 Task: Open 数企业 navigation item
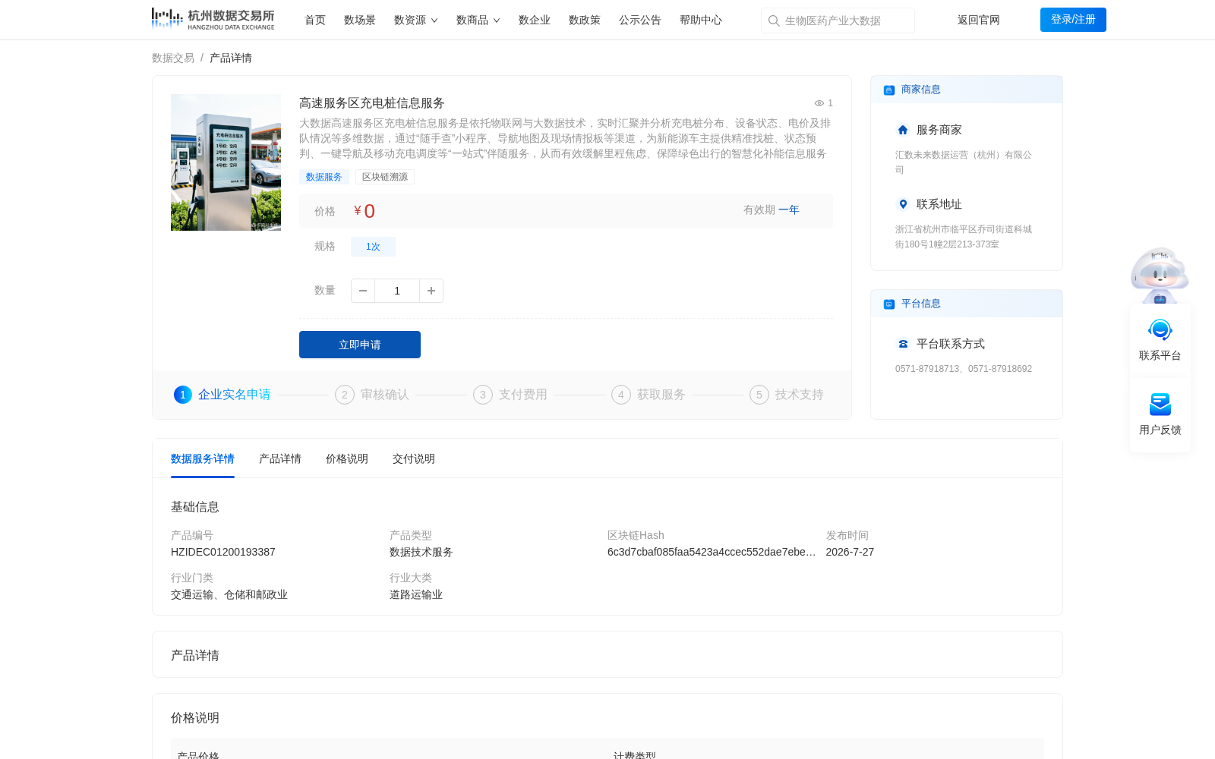click(x=535, y=20)
